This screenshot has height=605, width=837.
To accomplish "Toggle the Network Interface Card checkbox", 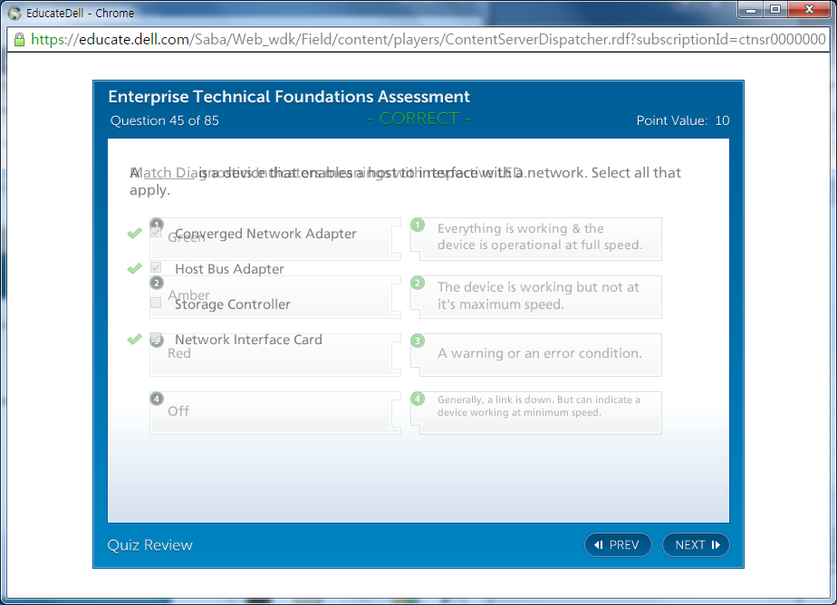I will point(156,340).
